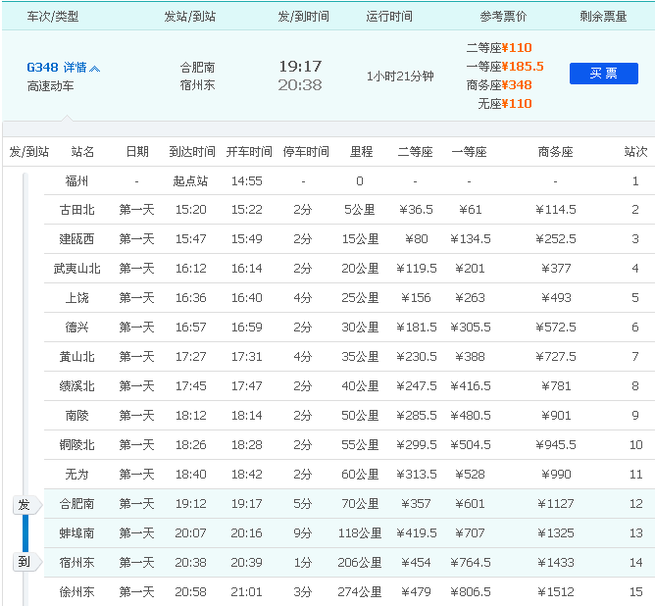Click the 里程 column header

(362, 151)
